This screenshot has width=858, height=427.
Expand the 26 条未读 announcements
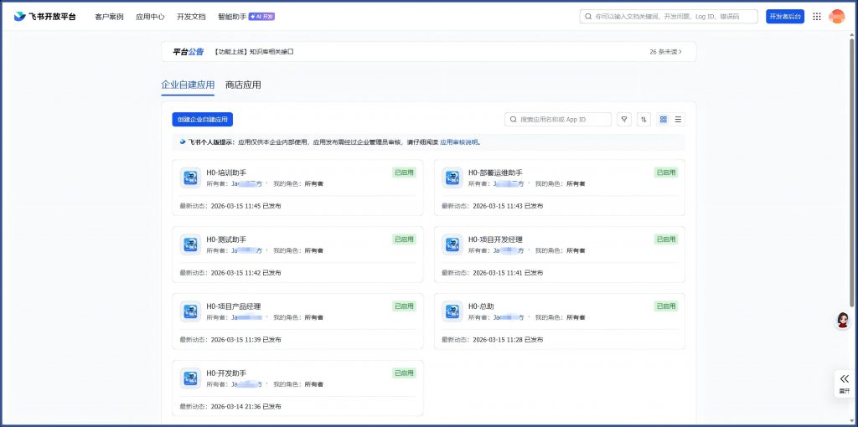[x=665, y=52]
